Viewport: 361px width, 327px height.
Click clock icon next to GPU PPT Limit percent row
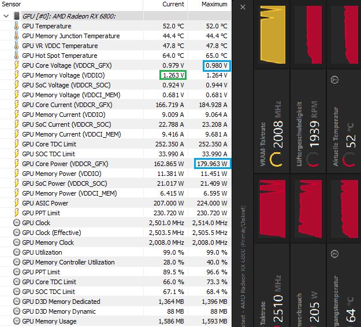(x=17, y=272)
